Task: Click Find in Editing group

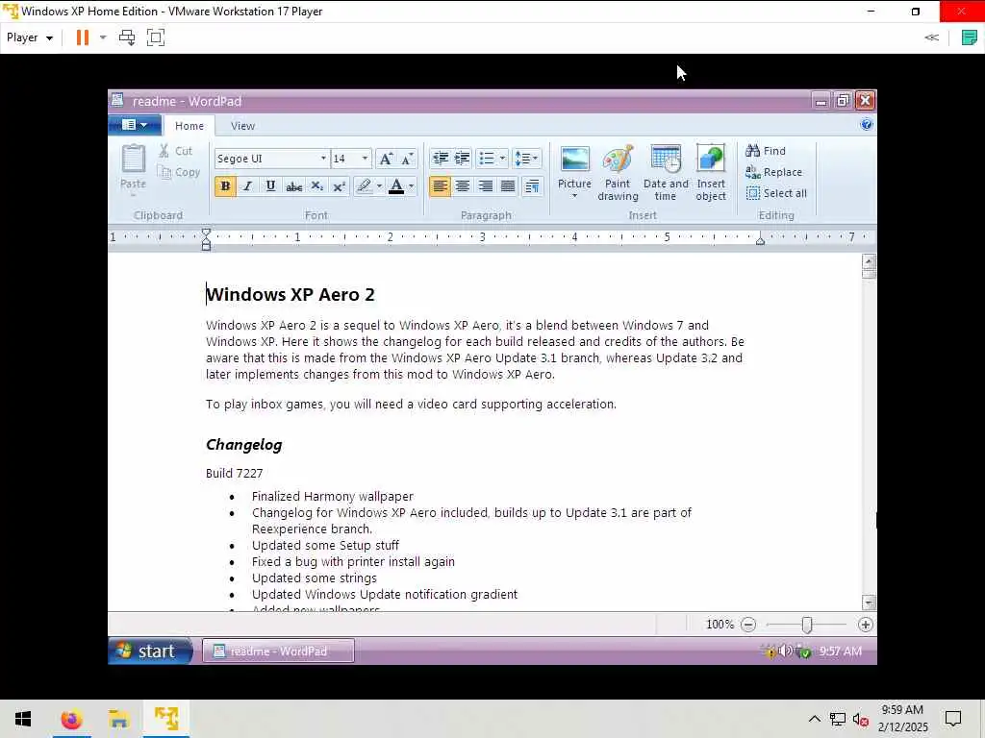Action: point(765,151)
